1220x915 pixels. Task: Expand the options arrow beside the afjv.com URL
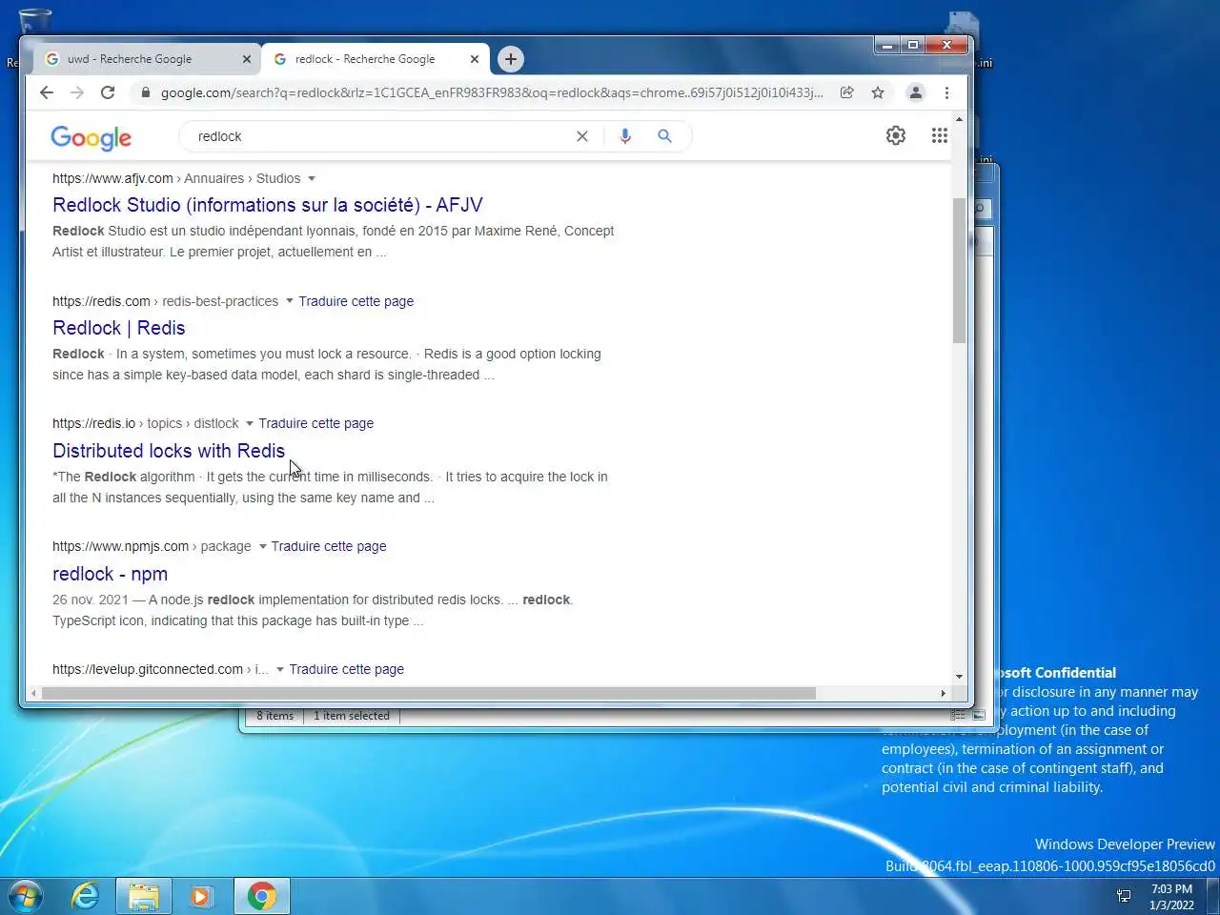[312, 179]
